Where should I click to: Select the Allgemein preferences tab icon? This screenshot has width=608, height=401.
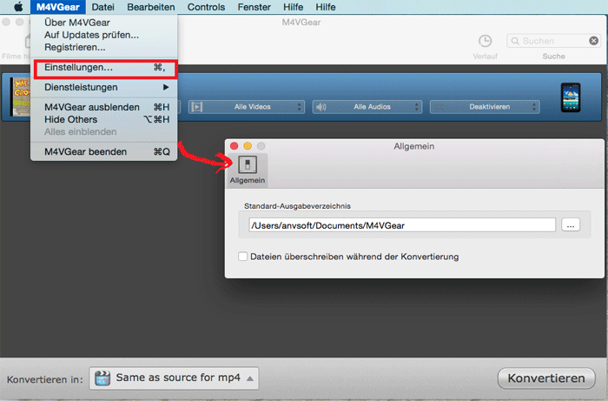tap(248, 170)
